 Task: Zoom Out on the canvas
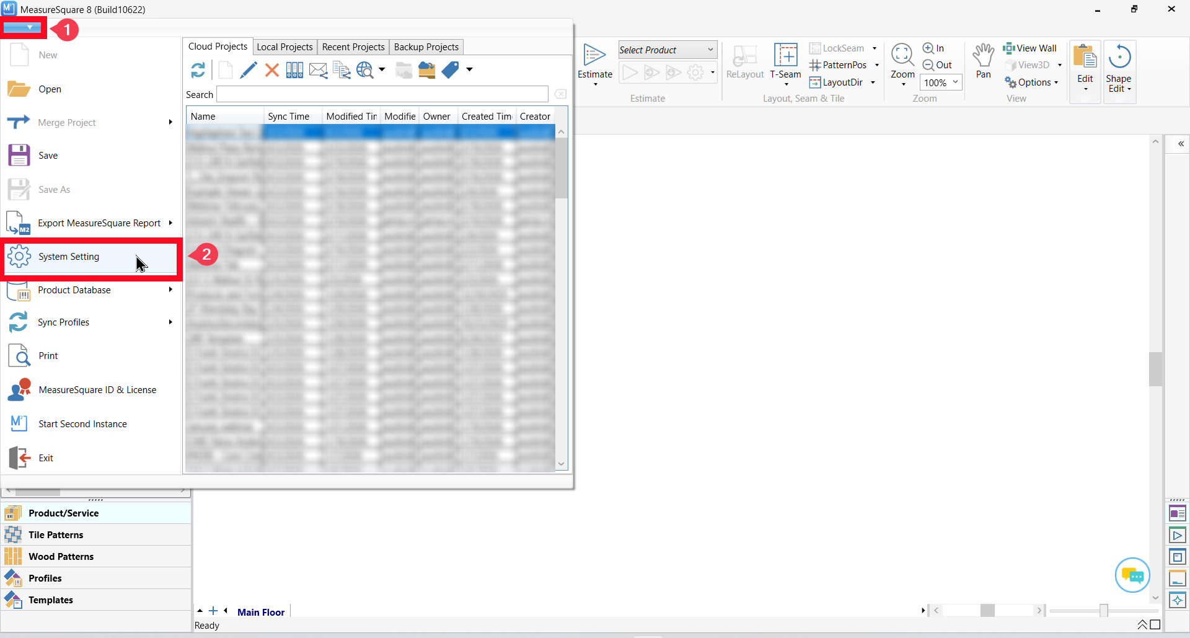coord(937,65)
